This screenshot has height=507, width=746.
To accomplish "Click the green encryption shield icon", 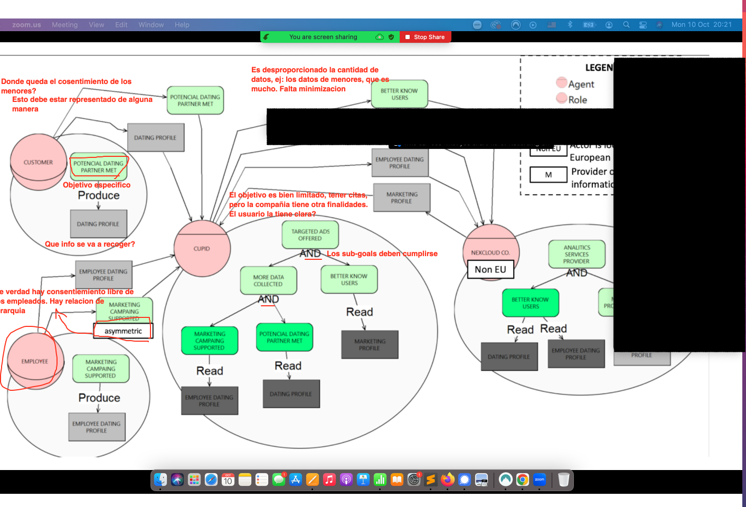I will (391, 37).
